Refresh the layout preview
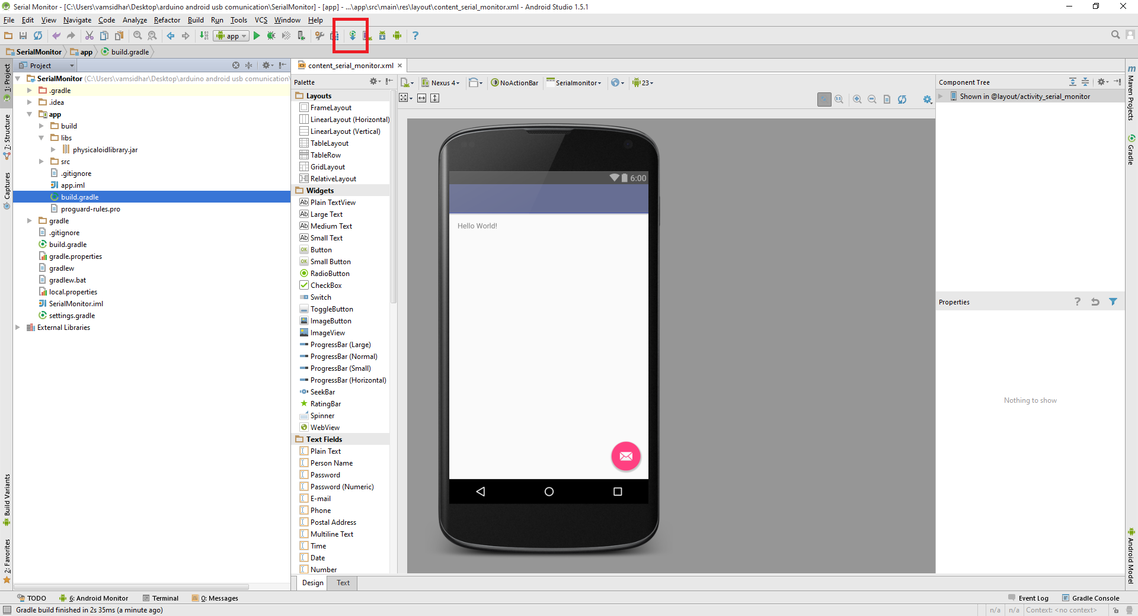Image resolution: width=1138 pixels, height=616 pixels. (902, 100)
